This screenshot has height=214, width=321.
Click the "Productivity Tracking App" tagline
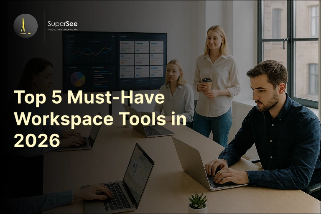coord(62,30)
